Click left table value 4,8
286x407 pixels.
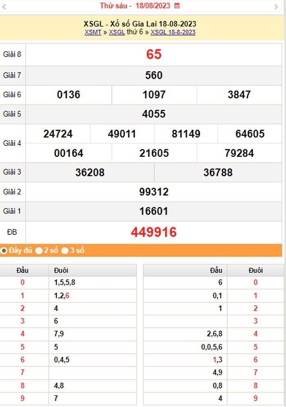tap(59, 386)
